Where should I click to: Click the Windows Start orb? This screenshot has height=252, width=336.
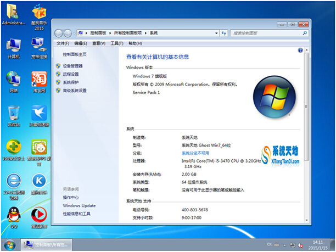point(9,244)
